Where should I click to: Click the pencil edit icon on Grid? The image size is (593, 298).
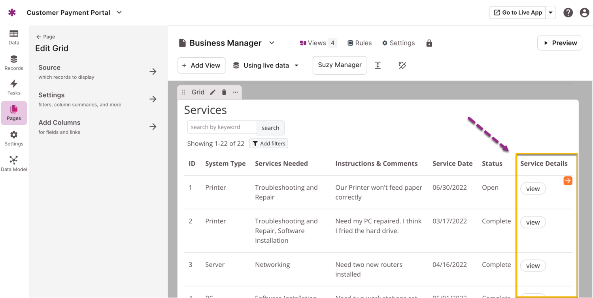213,92
